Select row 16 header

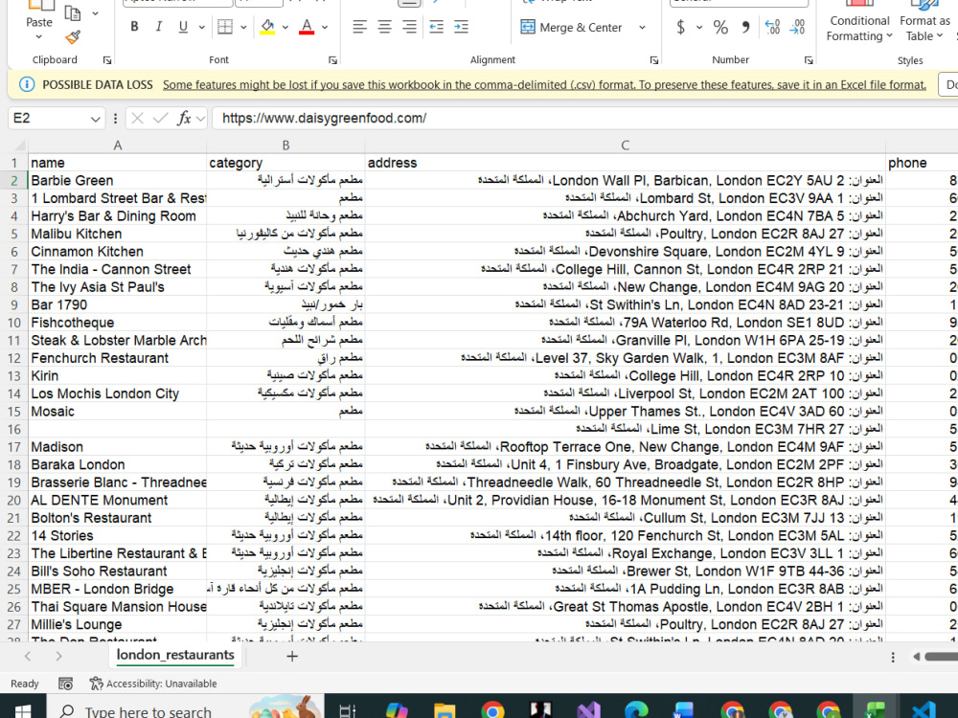click(14, 429)
